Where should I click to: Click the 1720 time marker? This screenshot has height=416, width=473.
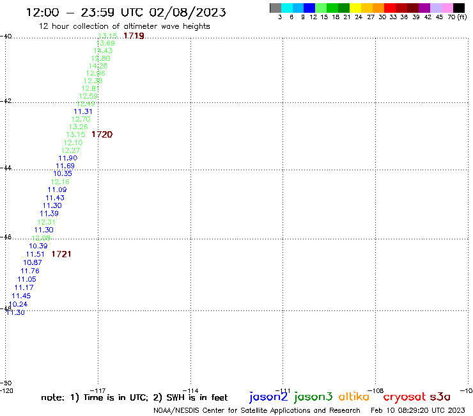pos(102,134)
